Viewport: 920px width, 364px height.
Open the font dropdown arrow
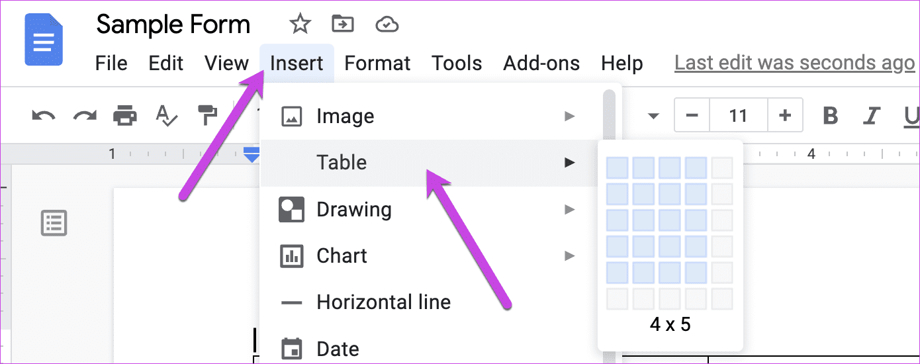[653, 116]
